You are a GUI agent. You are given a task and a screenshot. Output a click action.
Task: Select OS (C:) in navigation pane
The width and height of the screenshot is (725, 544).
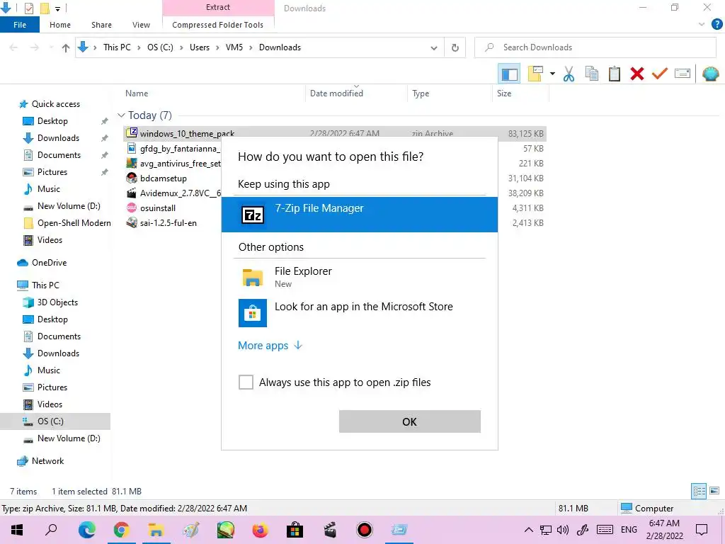pos(50,421)
